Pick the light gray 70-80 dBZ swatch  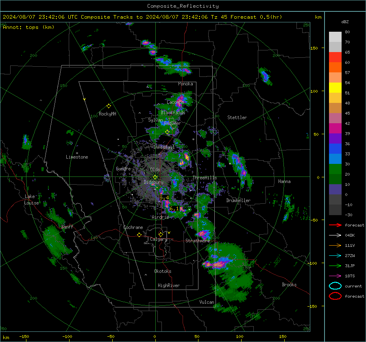335,37
